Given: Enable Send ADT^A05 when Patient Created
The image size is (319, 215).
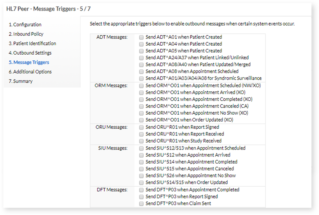Looking at the screenshot, I should [141, 50].
